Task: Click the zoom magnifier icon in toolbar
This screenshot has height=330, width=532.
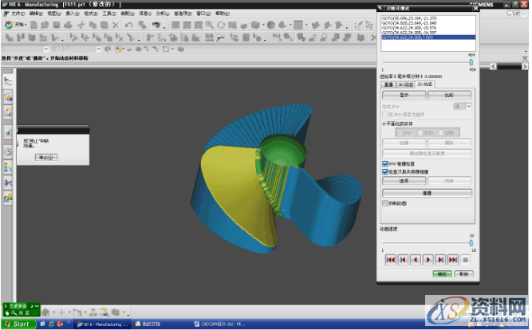Action: [x=208, y=26]
